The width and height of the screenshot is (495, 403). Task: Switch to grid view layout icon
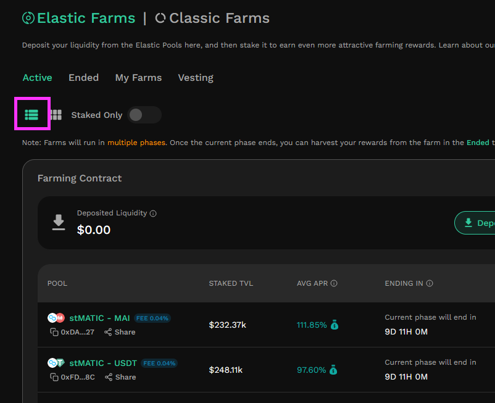pos(56,115)
